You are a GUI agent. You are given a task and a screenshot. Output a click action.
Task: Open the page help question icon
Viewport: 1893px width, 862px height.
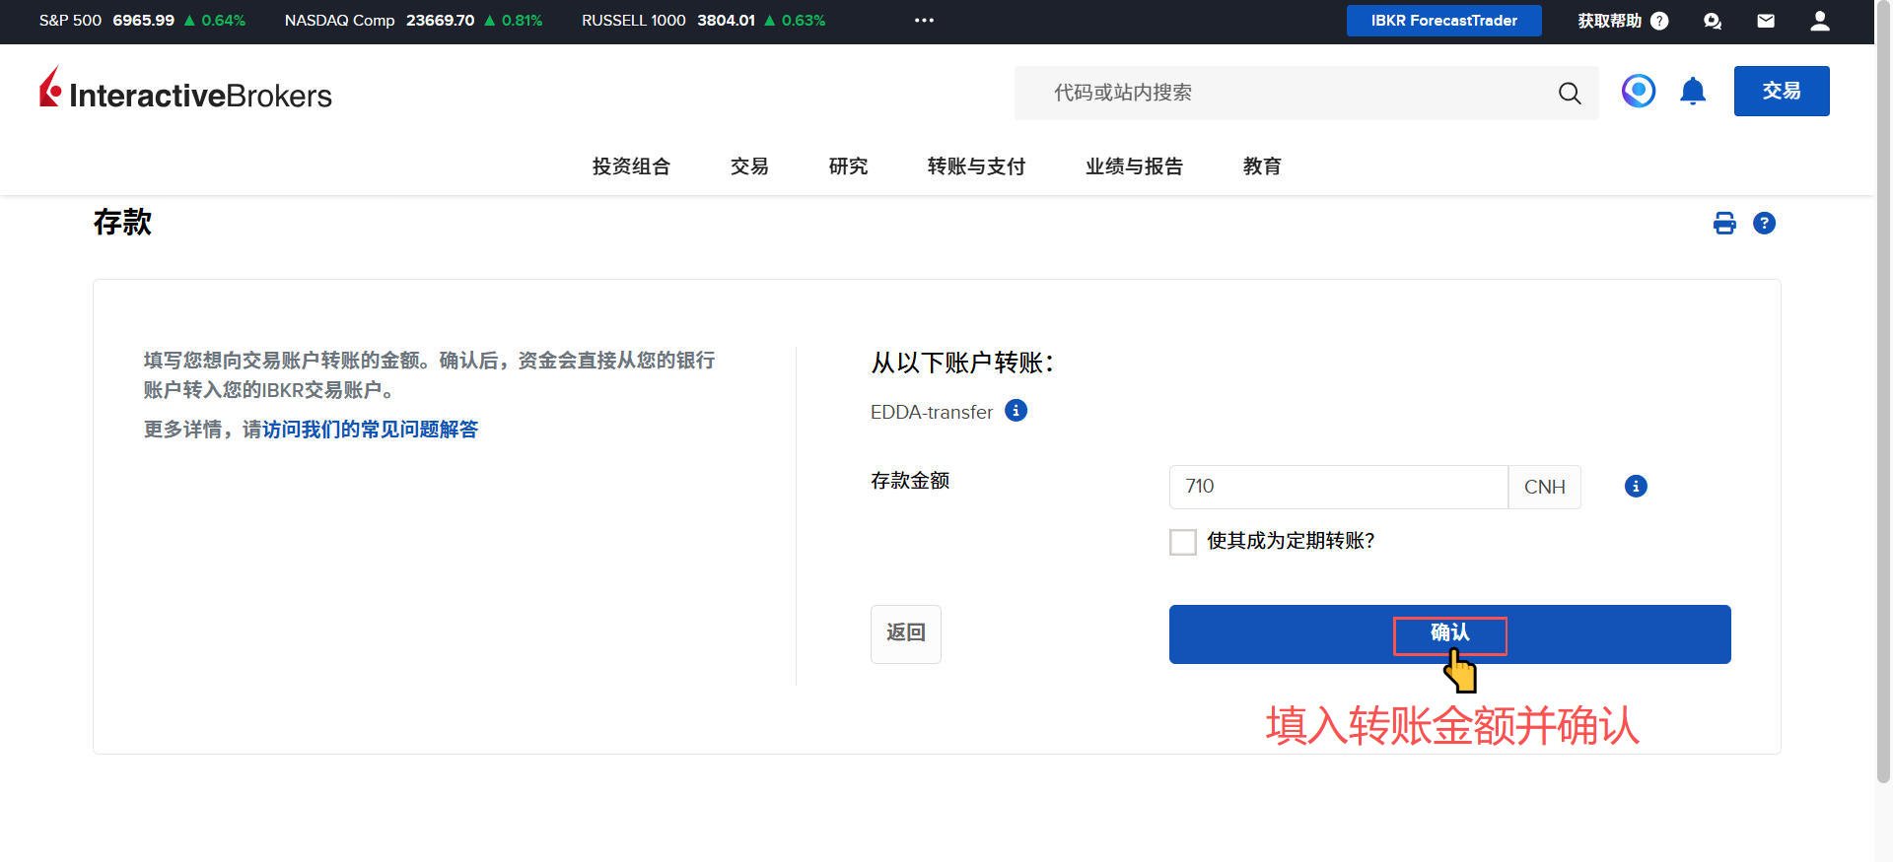(1764, 224)
